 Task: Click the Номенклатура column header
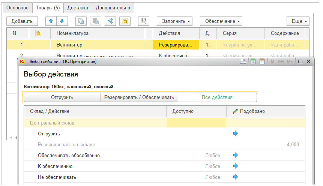tap(98, 33)
